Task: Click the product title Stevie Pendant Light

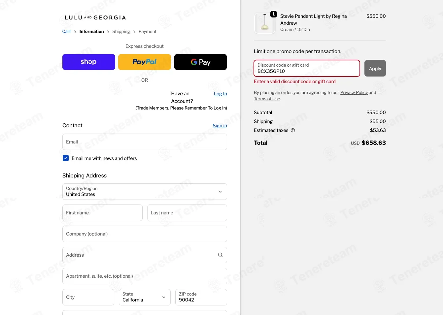Action: tap(314, 19)
